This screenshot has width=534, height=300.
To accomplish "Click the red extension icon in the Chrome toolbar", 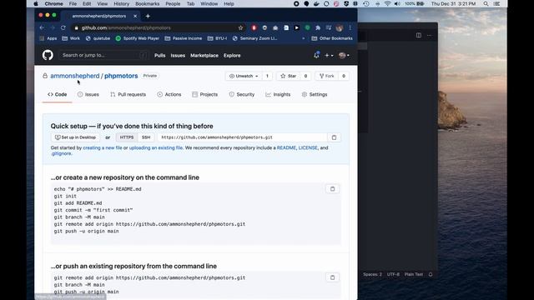I will pyautogui.click(x=254, y=27).
